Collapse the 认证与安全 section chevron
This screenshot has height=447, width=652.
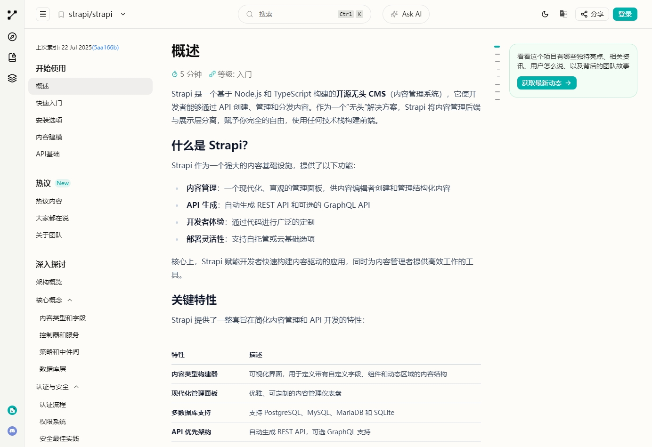(x=76, y=387)
